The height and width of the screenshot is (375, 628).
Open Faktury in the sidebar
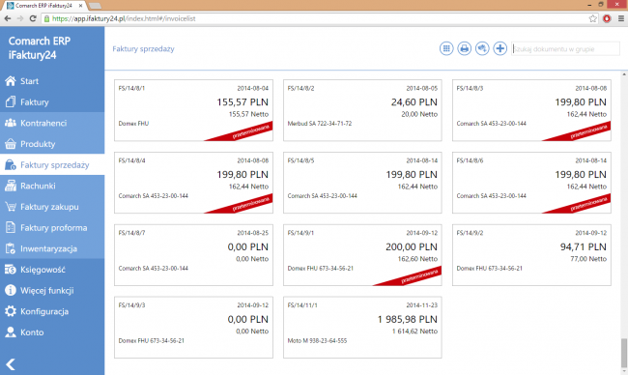[52, 101]
